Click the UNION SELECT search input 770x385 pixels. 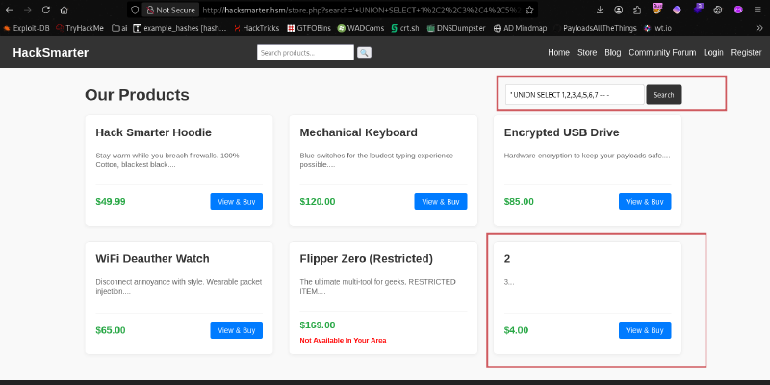pyautogui.click(x=575, y=94)
